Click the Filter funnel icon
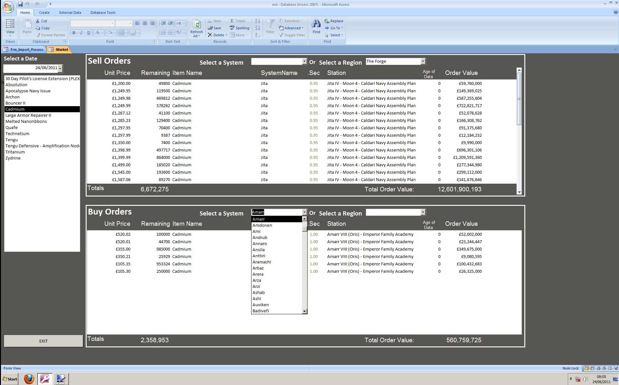The width and height of the screenshot is (619, 385). pos(270,24)
